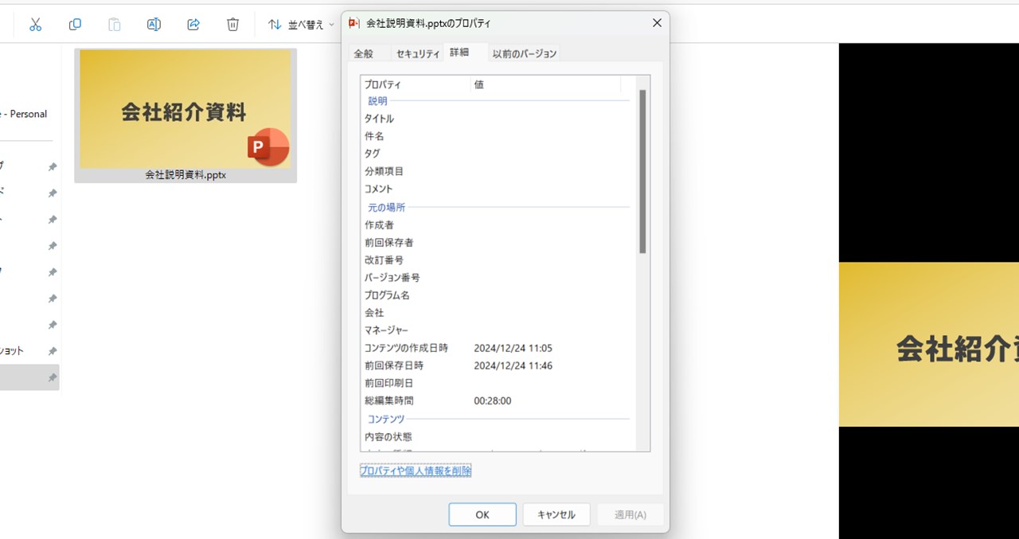The width and height of the screenshot is (1019, 539).
Task: Switch to the セキュリティ tab
Action: 418,53
